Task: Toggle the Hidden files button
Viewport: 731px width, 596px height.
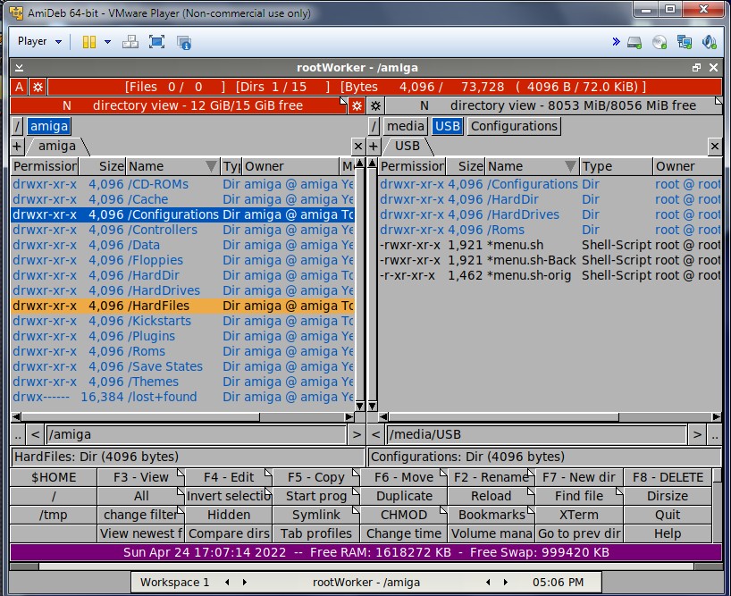Action: click(229, 515)
